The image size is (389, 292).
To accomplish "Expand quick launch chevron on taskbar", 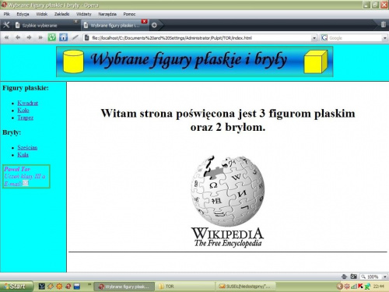I will tap(89, 284).
